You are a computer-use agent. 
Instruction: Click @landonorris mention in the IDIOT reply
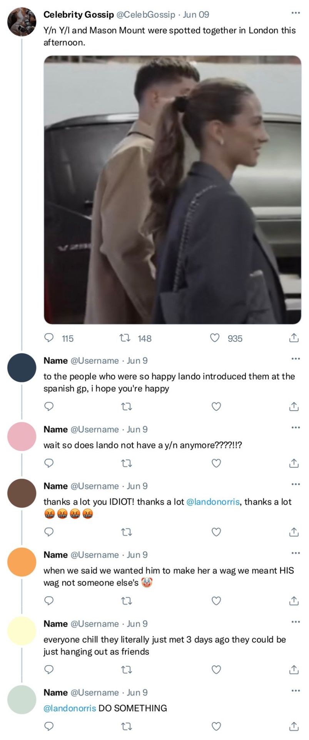(x=213, y=502)
